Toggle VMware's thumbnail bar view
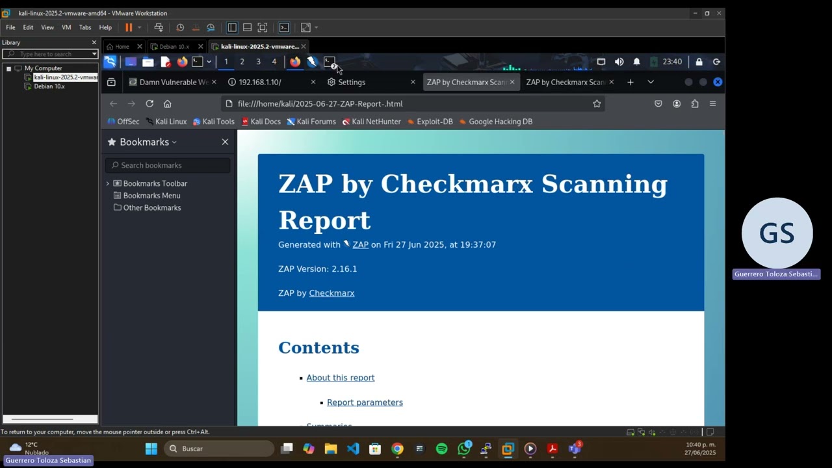Viewport: 832px width, 468px height. tap(247, 27)
